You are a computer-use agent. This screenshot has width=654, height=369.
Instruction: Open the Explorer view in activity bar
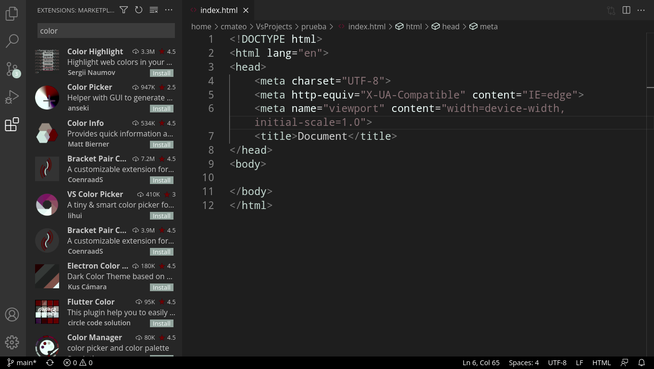click(x=12, y=13)
